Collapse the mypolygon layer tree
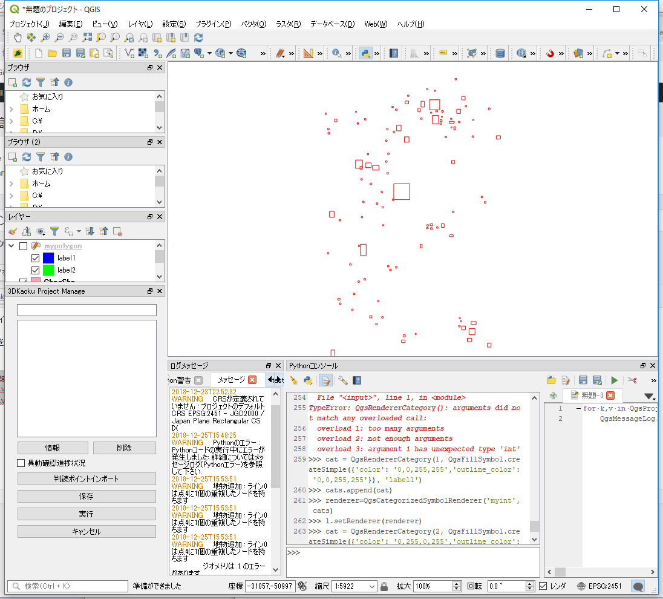The height and width of the screenshot is (599, 663). tap(10, 246)
